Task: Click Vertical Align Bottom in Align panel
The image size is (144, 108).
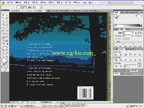Action: [140, 54]
